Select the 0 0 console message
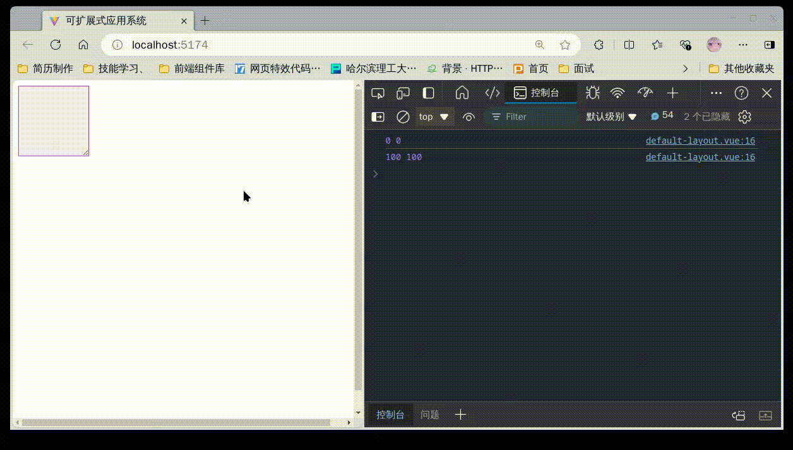 point(393,141)
